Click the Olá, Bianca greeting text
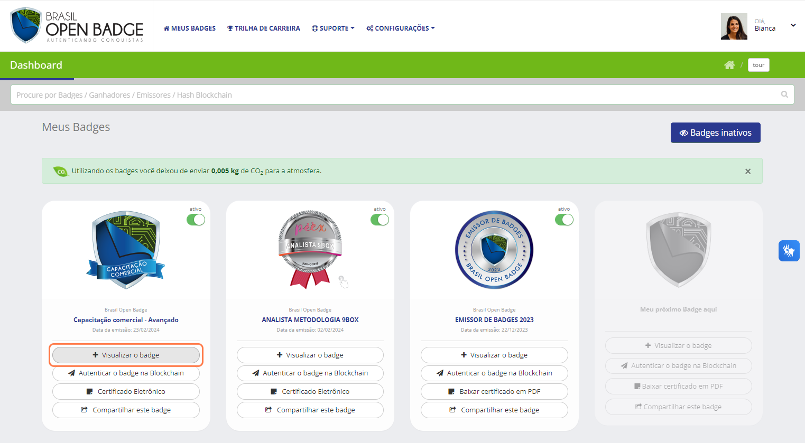 (765, 25)
